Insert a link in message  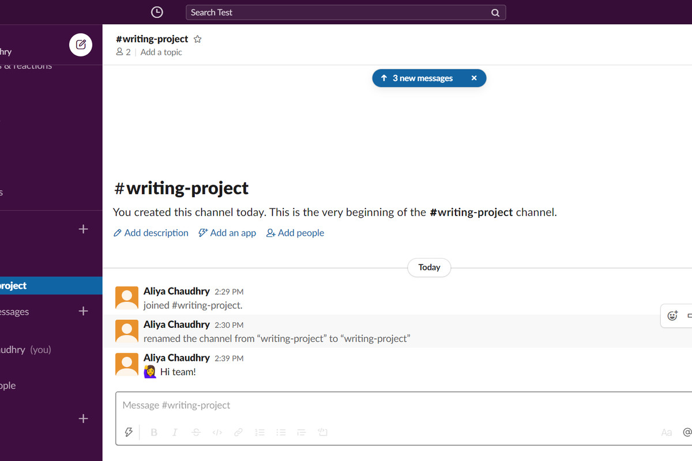click(x=238, y=432)
